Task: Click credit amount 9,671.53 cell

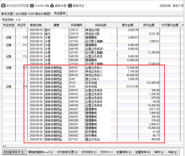Action: pyautogui.click(x=149, y=109)
